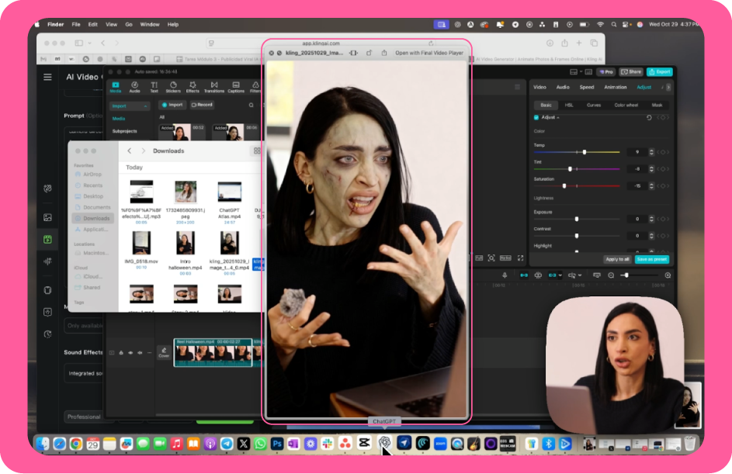Adjust the Exposure slider handle

click(x=577, y=219)
